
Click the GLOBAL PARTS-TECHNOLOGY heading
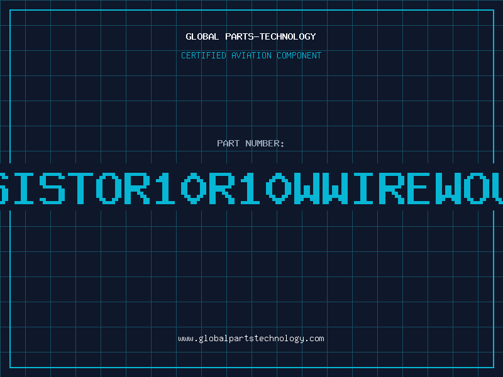(x=251, y=36)
